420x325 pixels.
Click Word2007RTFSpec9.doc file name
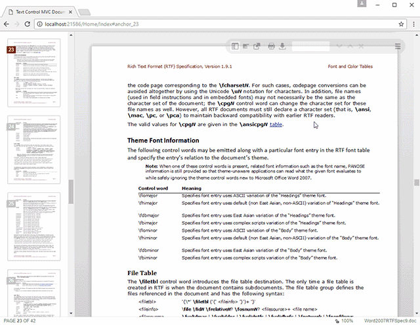[390, 321]
